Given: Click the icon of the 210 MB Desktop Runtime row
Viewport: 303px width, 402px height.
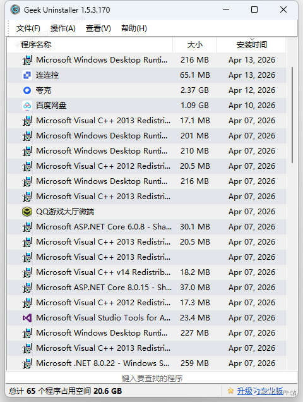Looking at the screenshot, I should click(x=27, y=151).
